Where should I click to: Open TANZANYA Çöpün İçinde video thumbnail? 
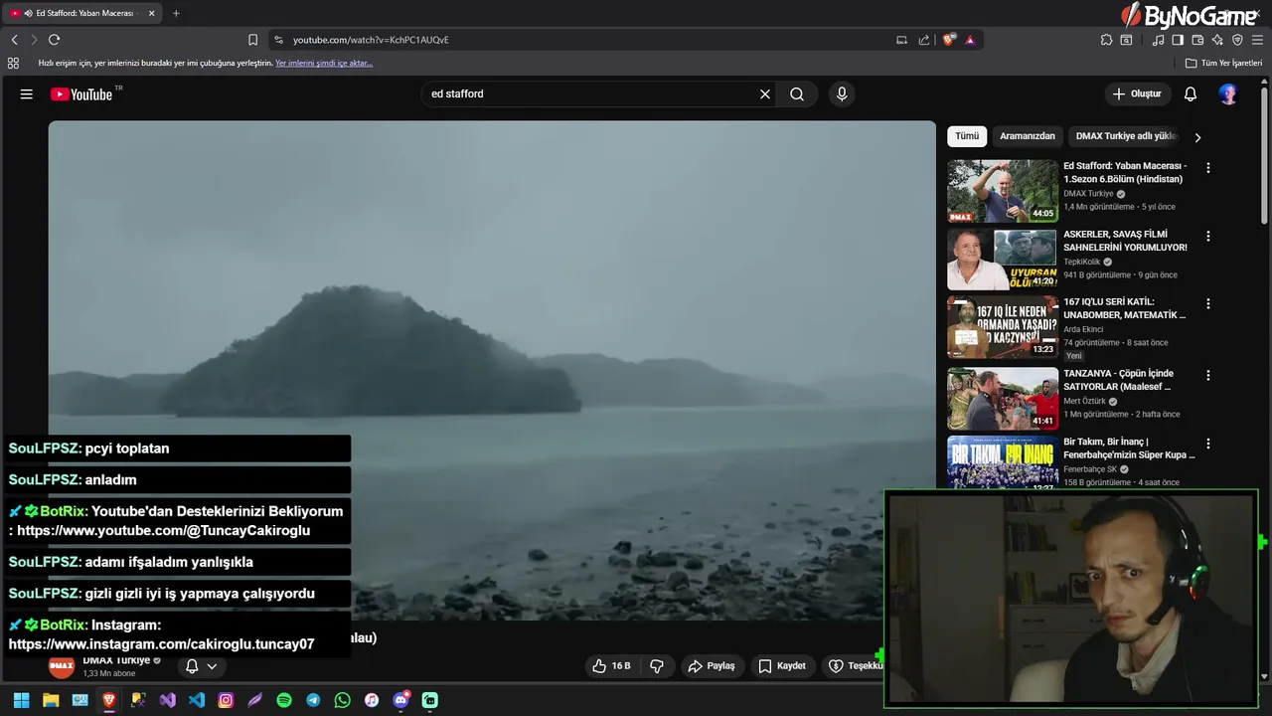(x=1003, y=399)
